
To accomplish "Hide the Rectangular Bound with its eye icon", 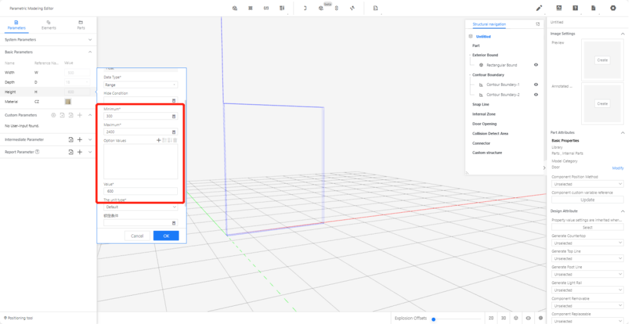I will coord(536,65).
